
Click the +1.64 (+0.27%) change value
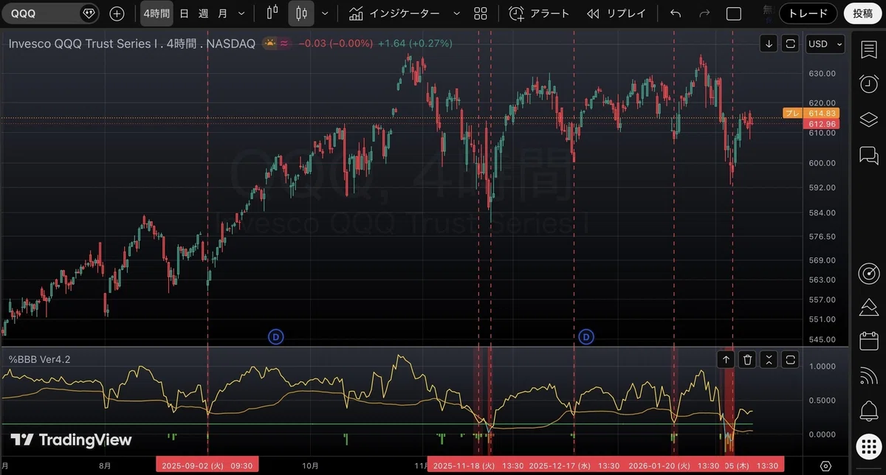pos(415,44)
